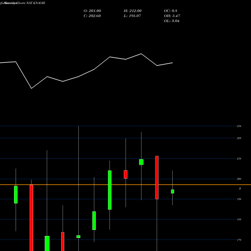Click the 234 price axis label
The image size is (251, 251).
click(239, 126)
